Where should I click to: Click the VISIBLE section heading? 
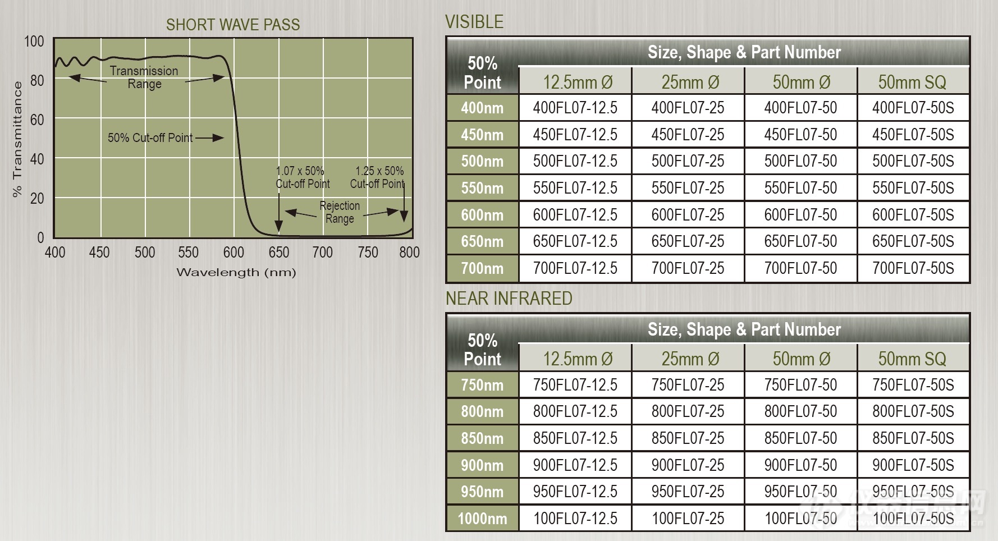point(474,22)
